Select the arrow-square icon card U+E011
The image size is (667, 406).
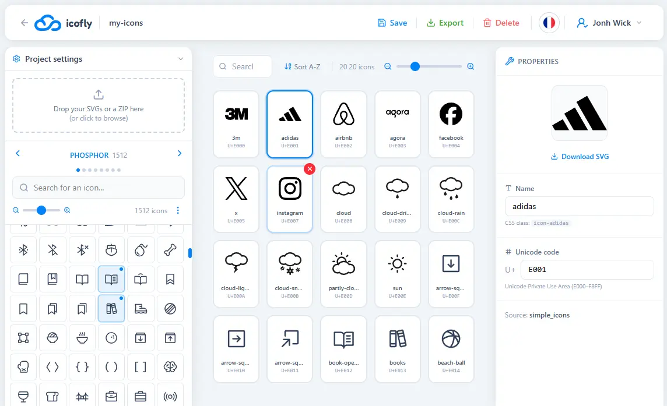pos(290,349)
